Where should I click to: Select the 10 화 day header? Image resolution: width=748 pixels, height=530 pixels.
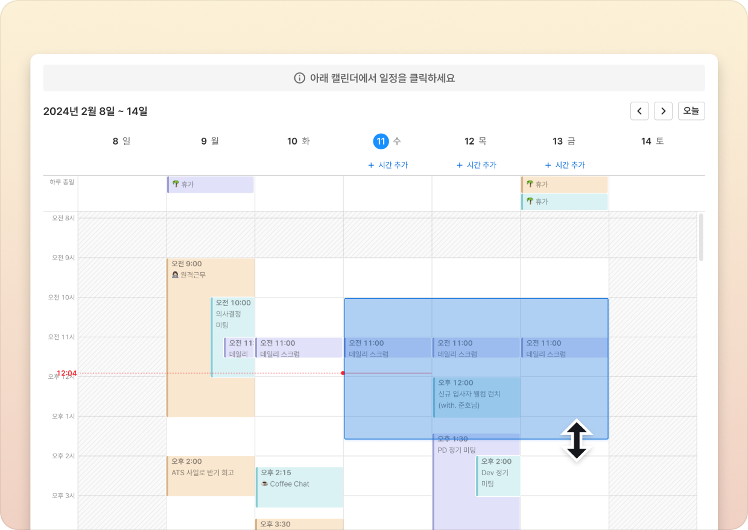(299, 141)
